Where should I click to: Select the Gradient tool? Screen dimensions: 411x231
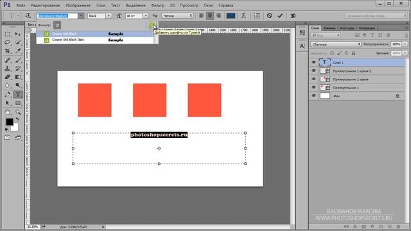click(x=18, y=77)
